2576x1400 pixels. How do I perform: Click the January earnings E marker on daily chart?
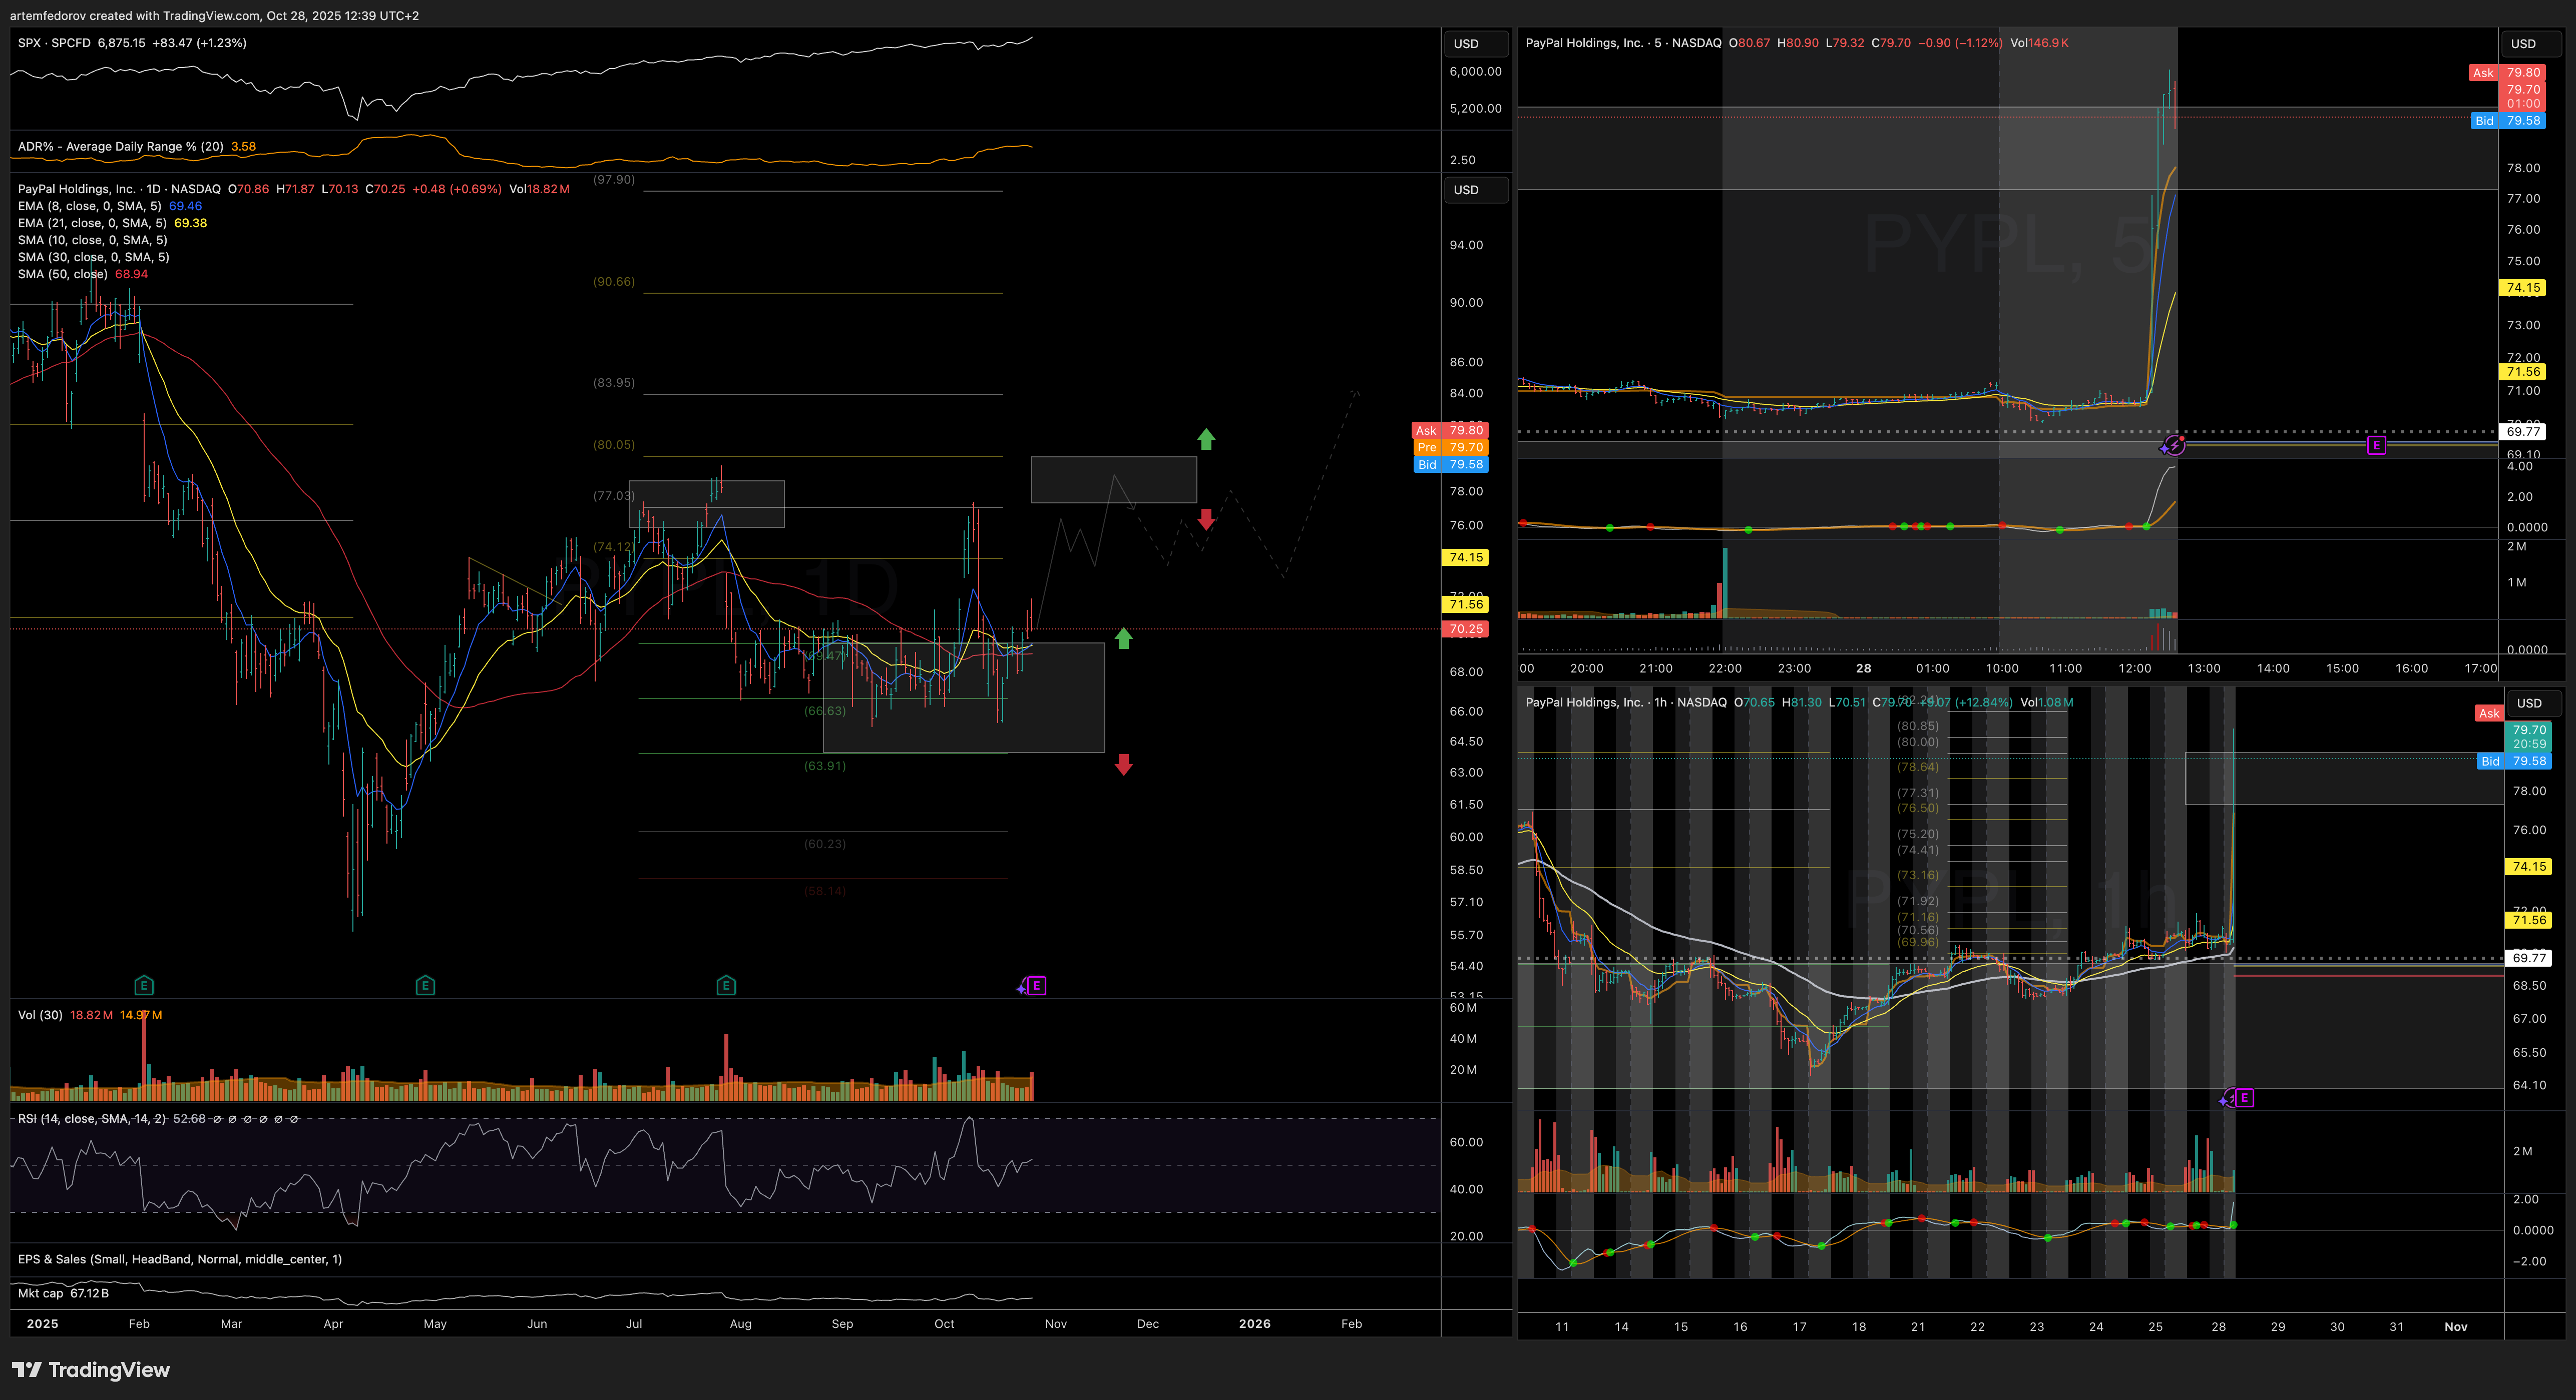pyautogui.click(x=144, y=985)
